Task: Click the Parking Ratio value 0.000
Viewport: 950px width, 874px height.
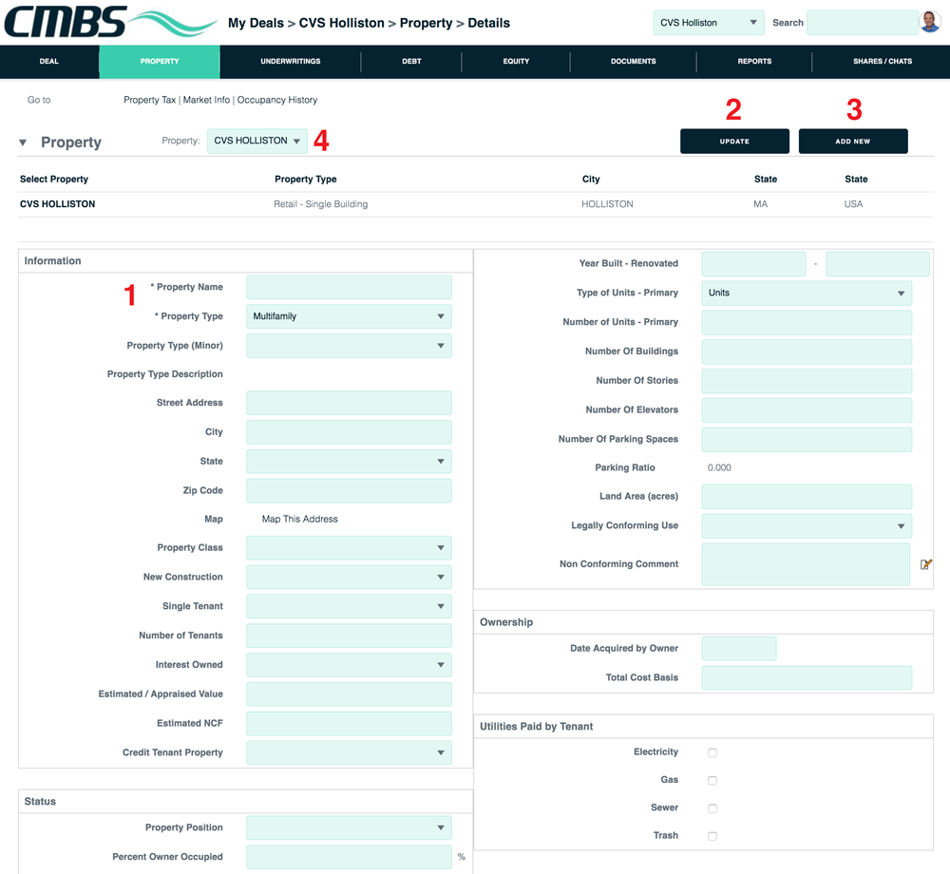Action: (719, 467)
